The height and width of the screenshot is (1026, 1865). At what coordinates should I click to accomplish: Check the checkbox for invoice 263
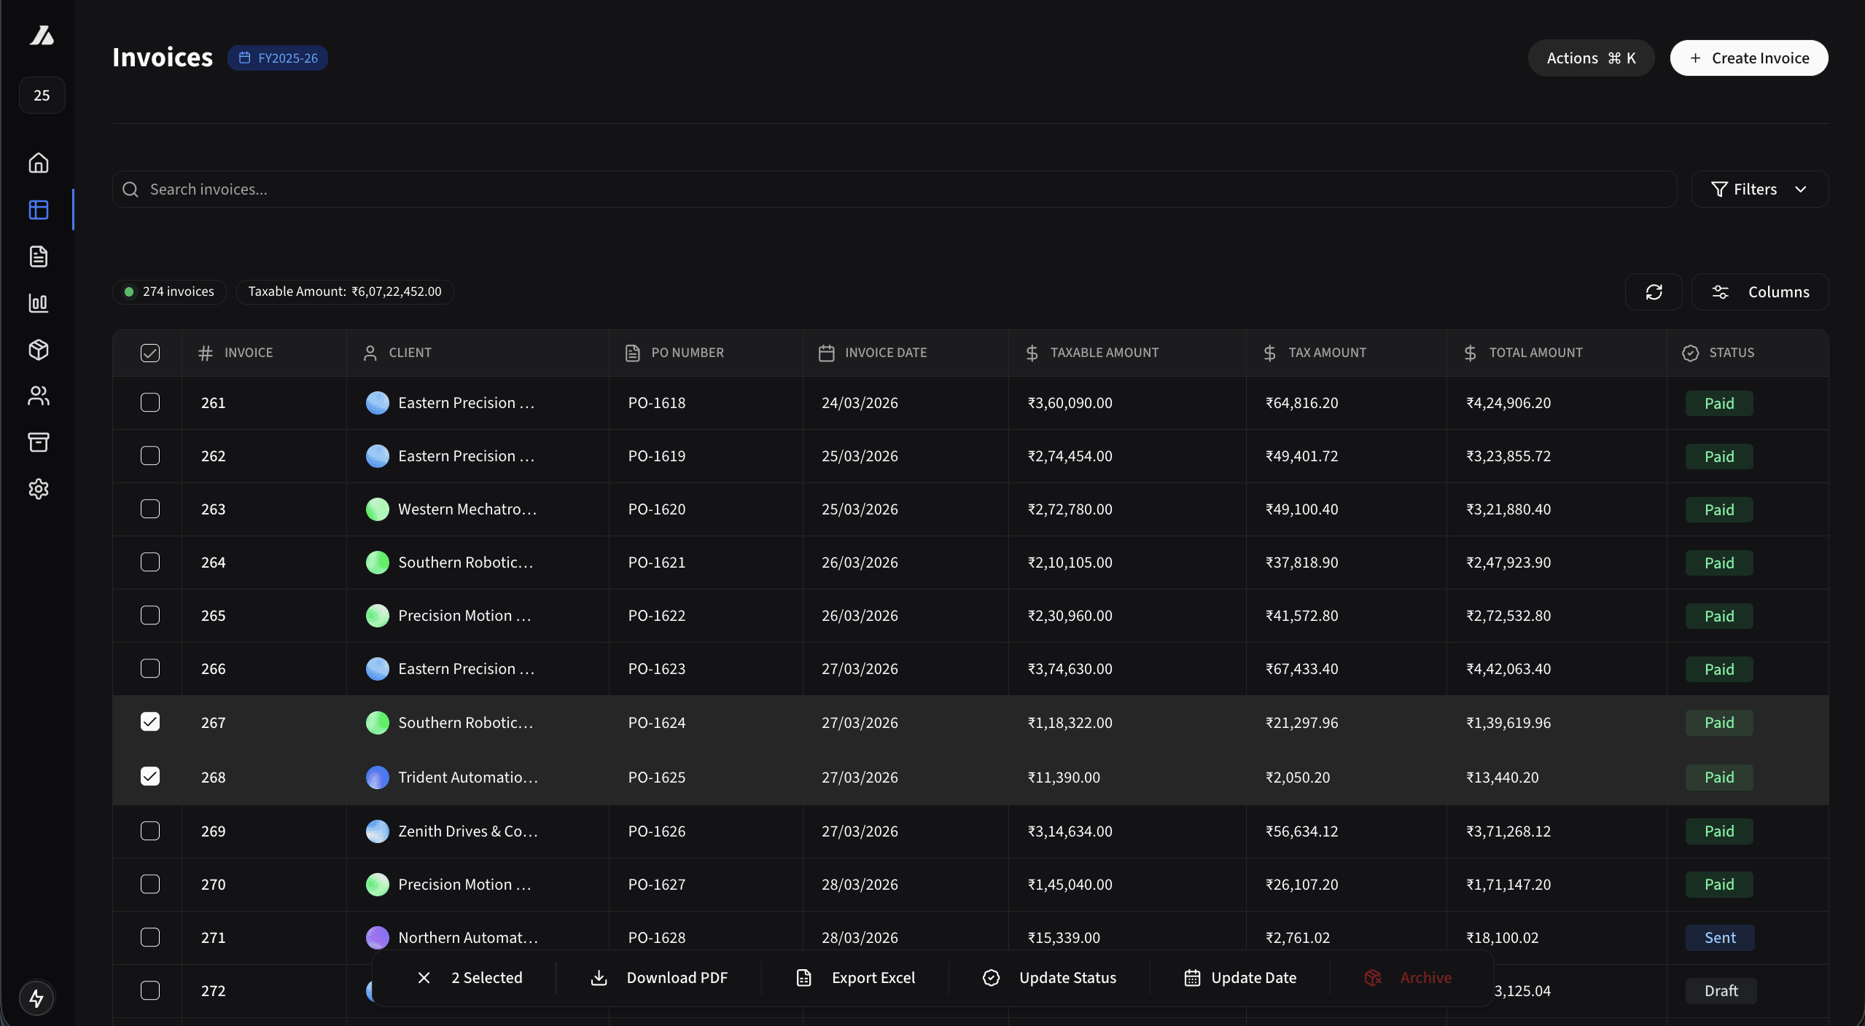150,509
